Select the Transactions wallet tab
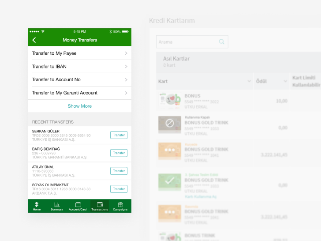 100,206
